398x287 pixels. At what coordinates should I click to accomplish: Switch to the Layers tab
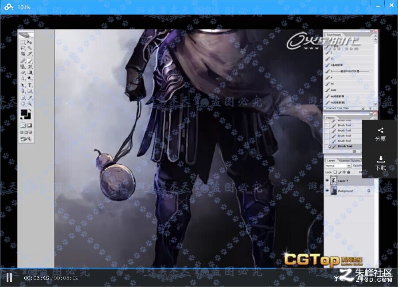pyautogui.click(x=331, y=160)
